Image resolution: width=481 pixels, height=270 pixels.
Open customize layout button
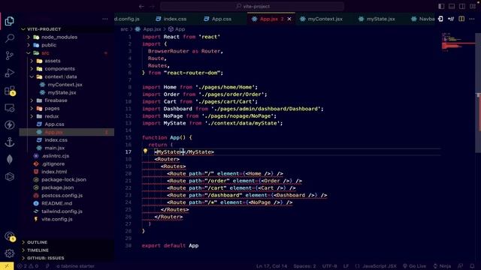click(473, 7)
